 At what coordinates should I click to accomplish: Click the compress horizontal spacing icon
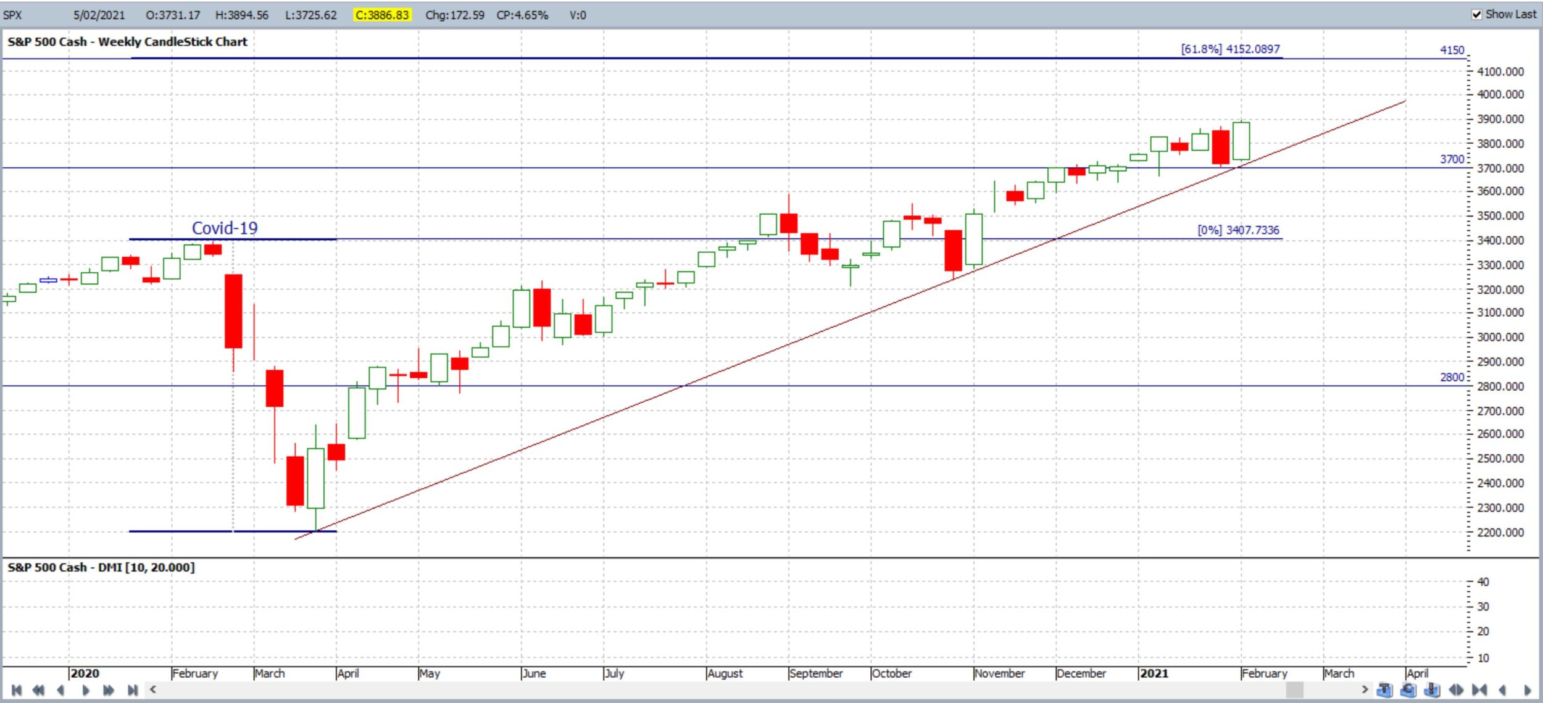[1479, 690]
